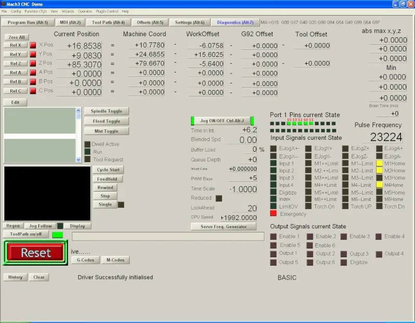Click the Torch On signal LED
This screenshot has width=415, height=323.
[x=308, y=206]
